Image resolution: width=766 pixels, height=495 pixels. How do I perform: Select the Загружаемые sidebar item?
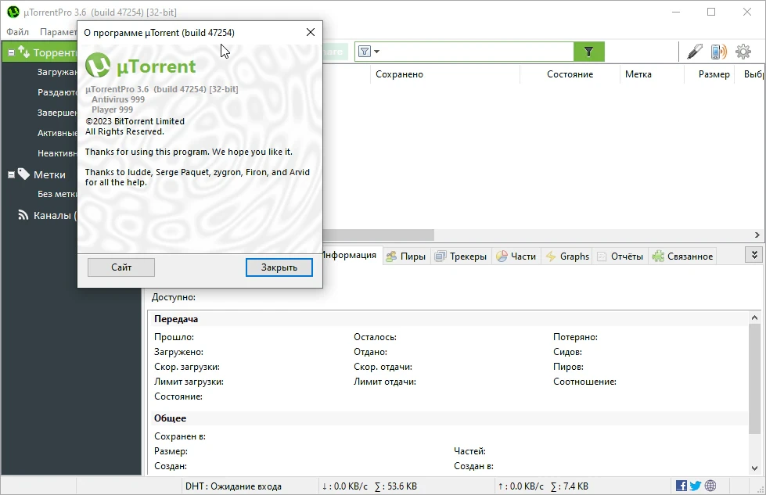tap(57, 72)
